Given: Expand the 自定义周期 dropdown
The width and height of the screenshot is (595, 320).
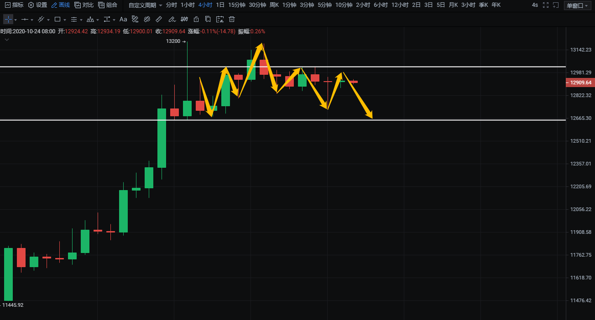Looking at the screenshot, I should [x=145, y=5].
